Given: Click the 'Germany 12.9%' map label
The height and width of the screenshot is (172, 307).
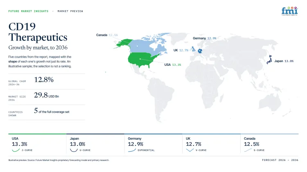Looking at the screenshot, I should pyautogui.click(x=204, y=38).
